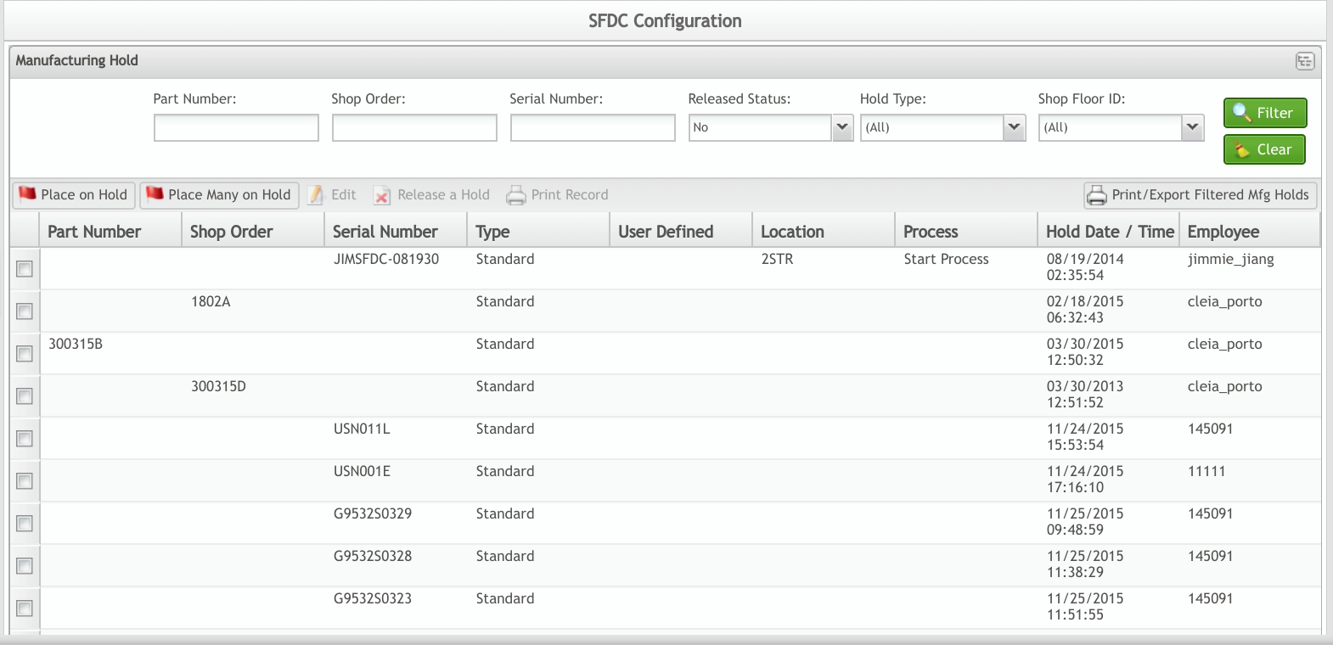The image size is (1333, 645).
Task: Click shop order 1802A cell
Action: (211, 301)
